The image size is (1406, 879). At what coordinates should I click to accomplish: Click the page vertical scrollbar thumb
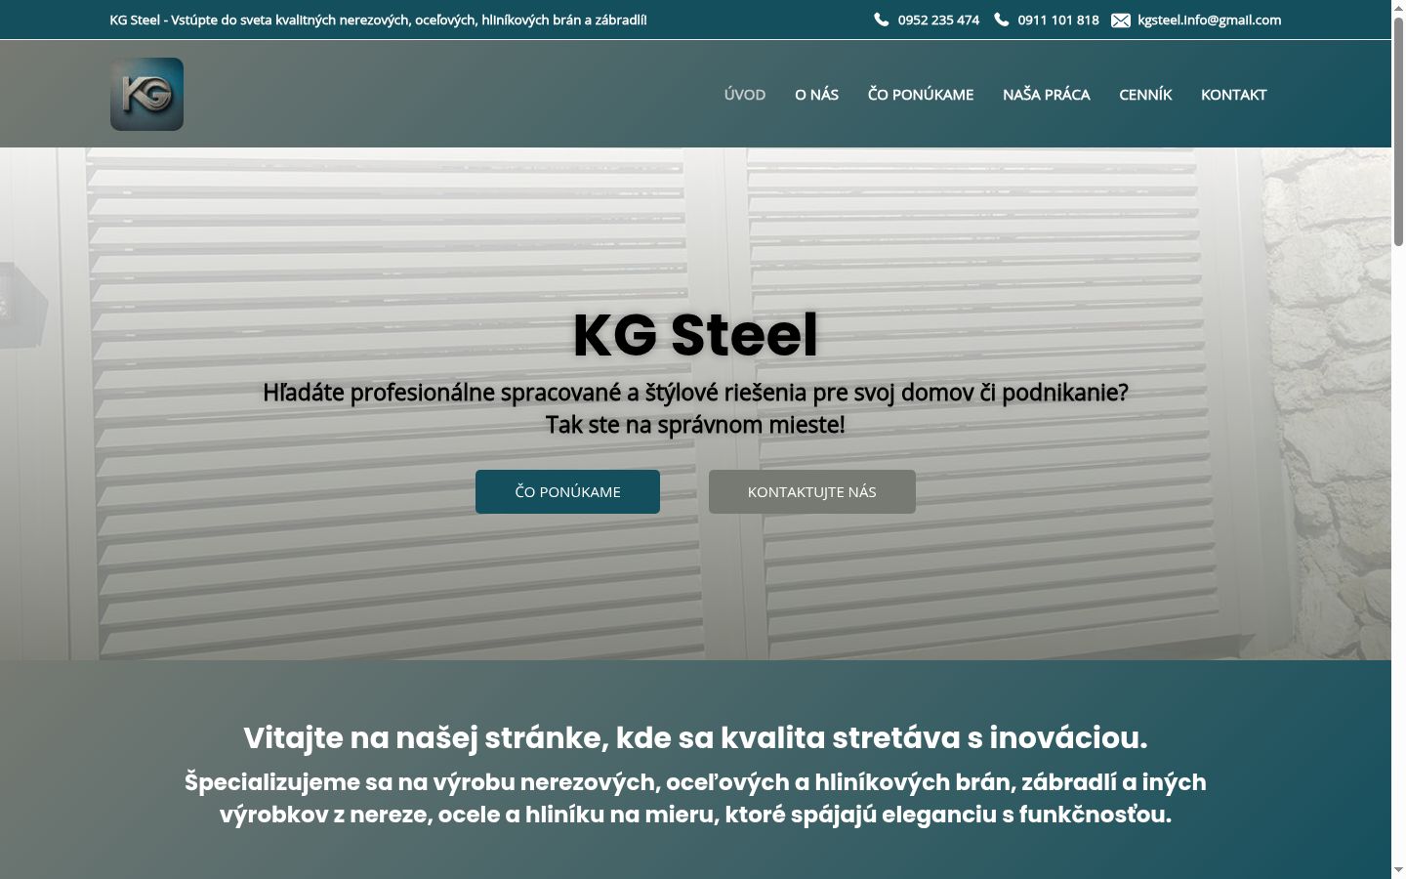click(1398, 131)
